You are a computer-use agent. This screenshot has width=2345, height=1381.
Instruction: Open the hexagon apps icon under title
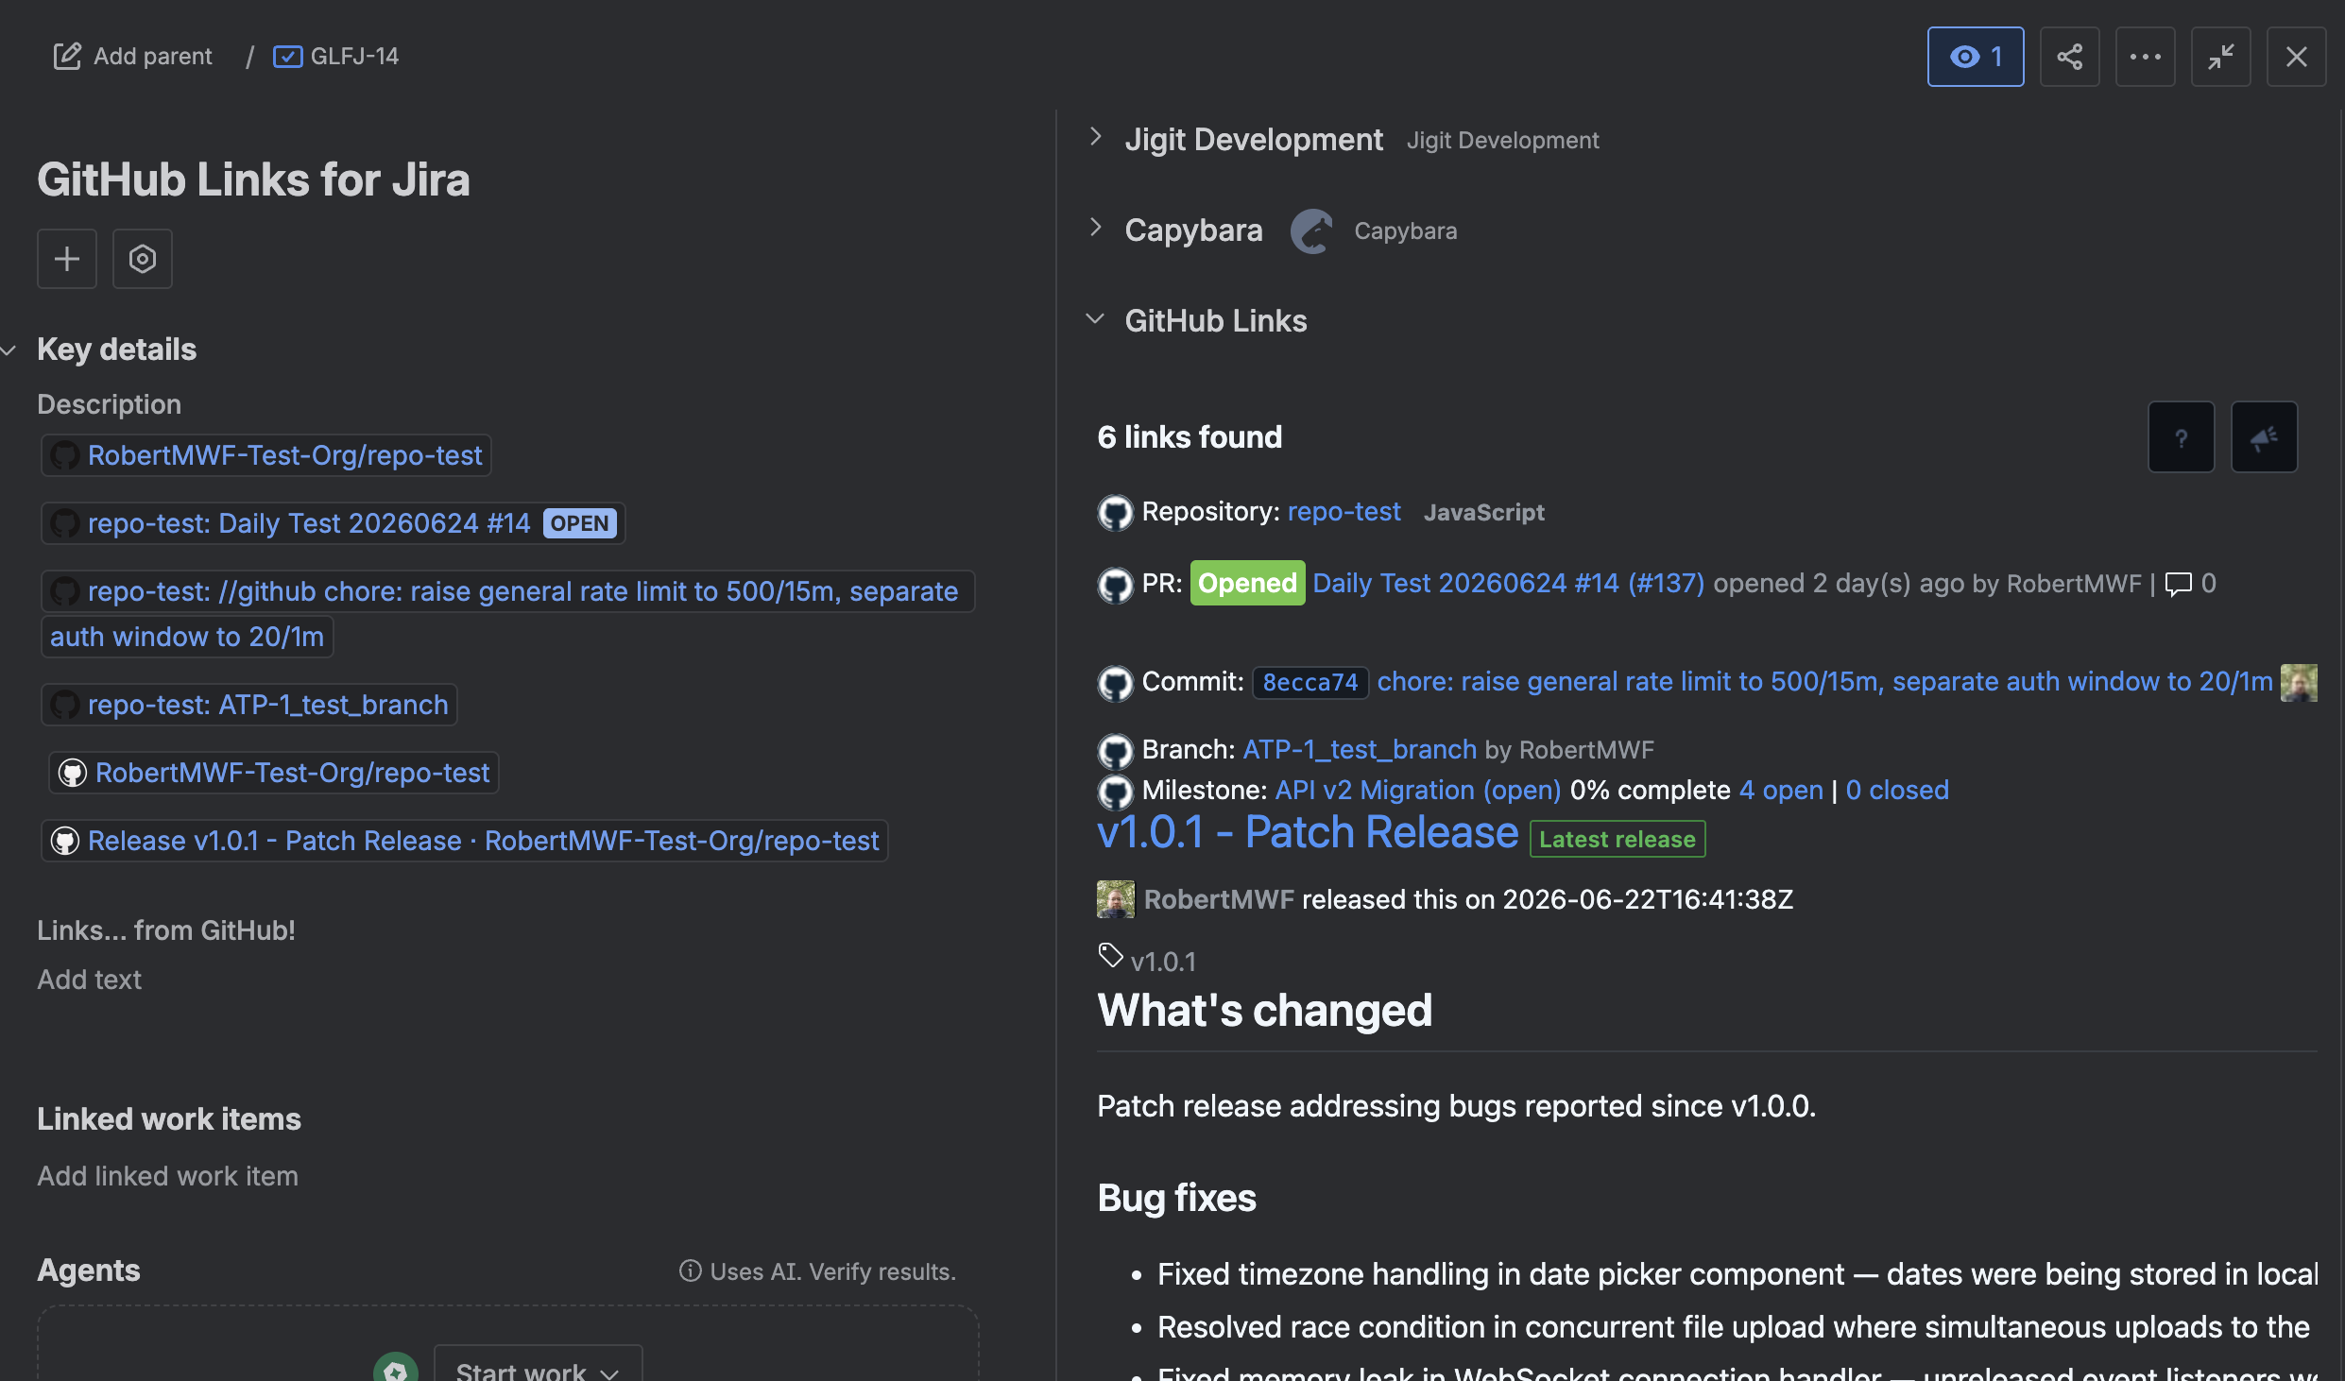(143, 259)
